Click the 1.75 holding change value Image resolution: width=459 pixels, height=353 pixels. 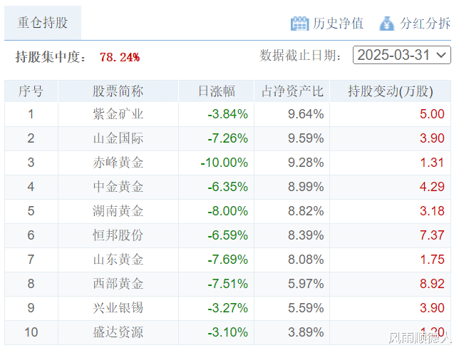click(432, 260)
